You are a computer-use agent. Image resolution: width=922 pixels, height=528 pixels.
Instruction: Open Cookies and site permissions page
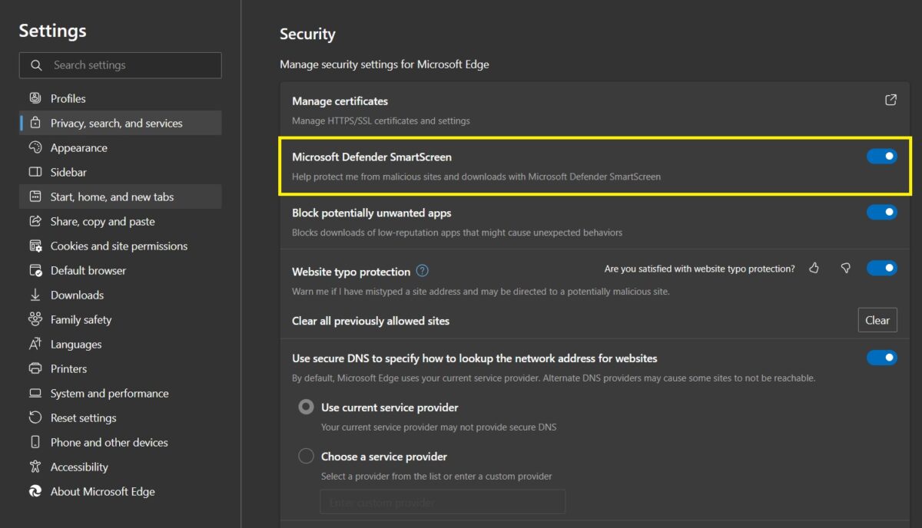point(121,246)
